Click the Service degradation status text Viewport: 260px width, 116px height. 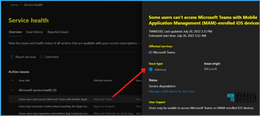tap(162, 86)
